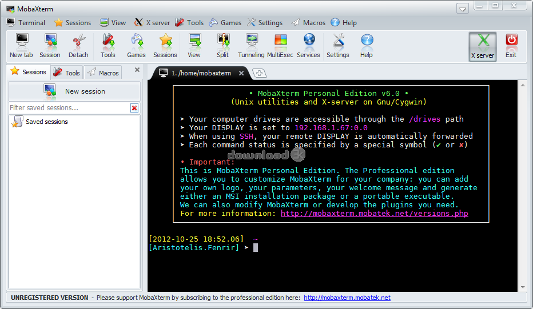Select the Saved sessions tree item
The width and height of the screenshot is (533, 309).
[x=40, y=122]
